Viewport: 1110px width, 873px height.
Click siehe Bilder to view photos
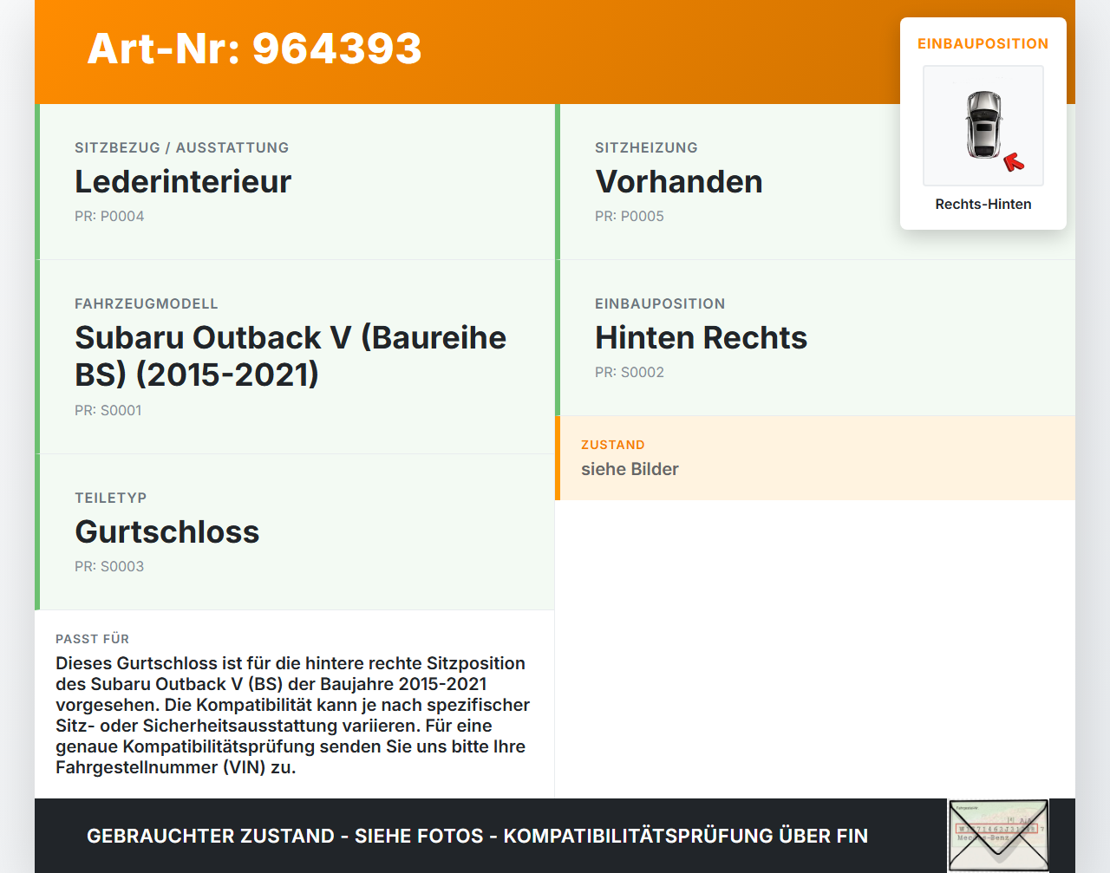click(x=630, y=469)
